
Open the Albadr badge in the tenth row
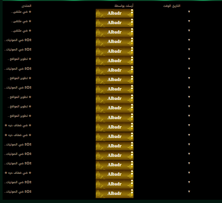click(x=114, y=99)
